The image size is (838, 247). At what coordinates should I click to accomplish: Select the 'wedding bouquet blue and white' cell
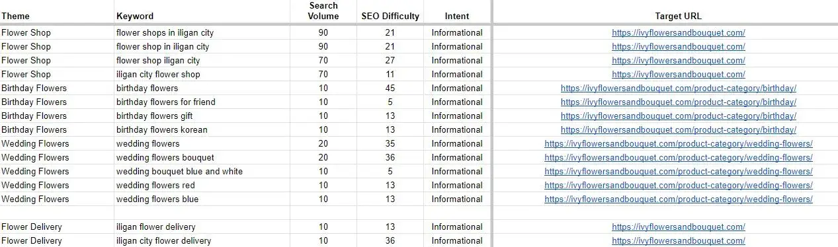[x=202, y=171]
